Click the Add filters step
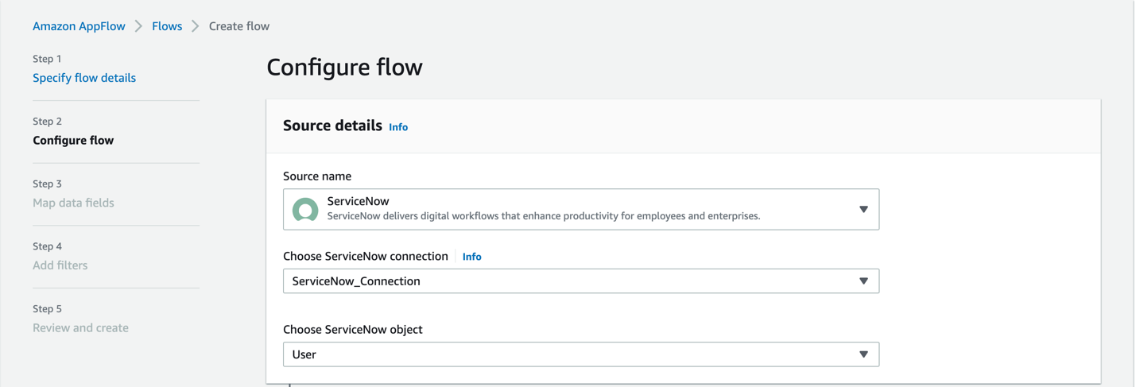This screenshot has width=1136, height=387. click(60, 265)
